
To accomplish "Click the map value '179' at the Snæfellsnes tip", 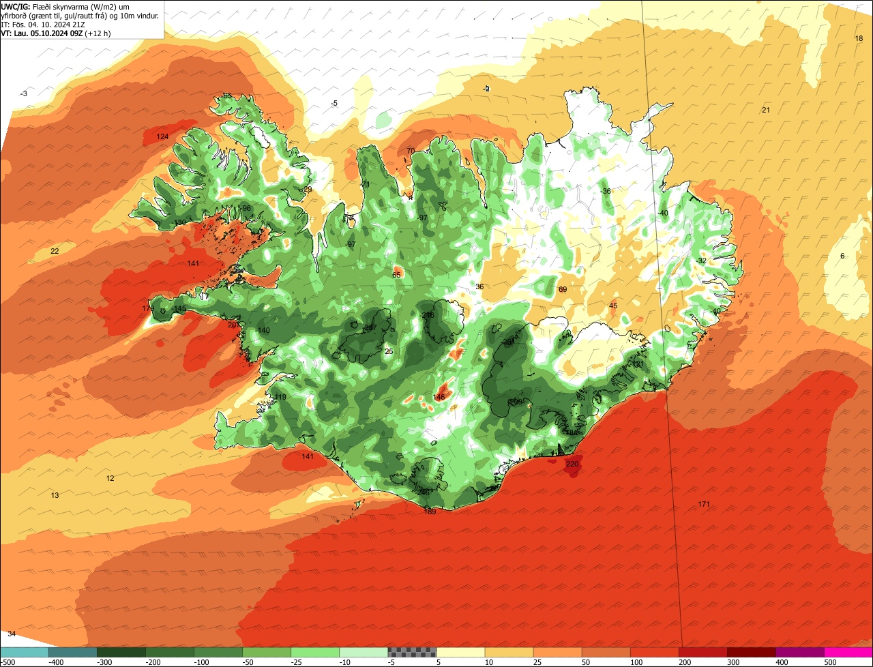I will [148, 309].
